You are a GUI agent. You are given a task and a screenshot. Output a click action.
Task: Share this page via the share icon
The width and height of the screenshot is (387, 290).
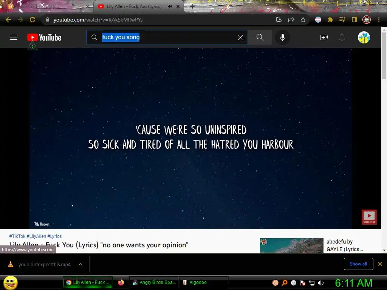[x=291, y=20]
